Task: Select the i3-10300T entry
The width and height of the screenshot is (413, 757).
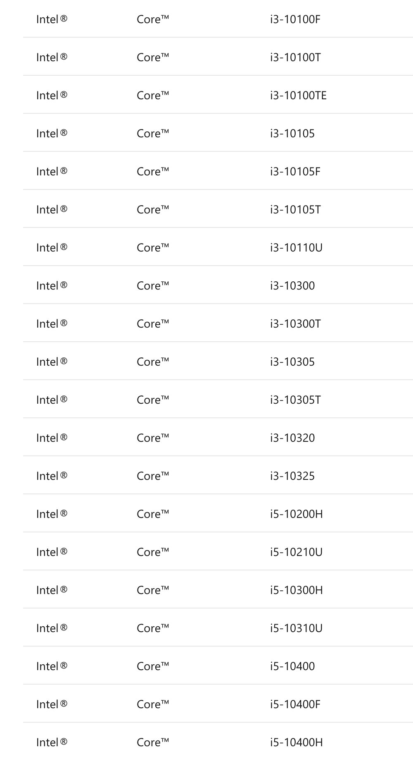Action: tap(295, 324)
